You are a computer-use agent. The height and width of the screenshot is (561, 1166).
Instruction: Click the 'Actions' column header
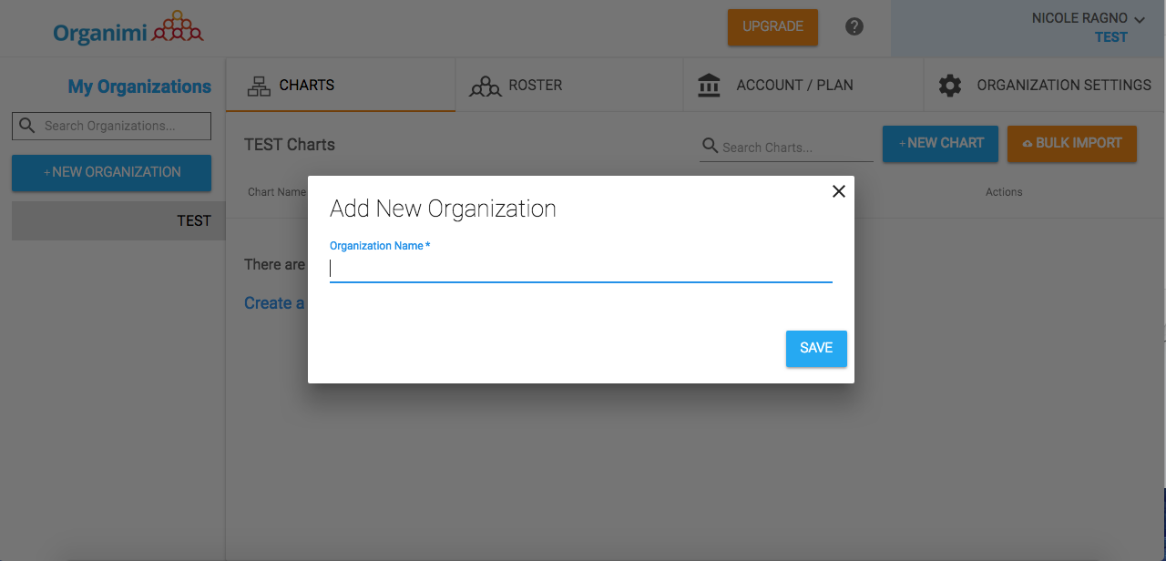tap(1004, 192)
